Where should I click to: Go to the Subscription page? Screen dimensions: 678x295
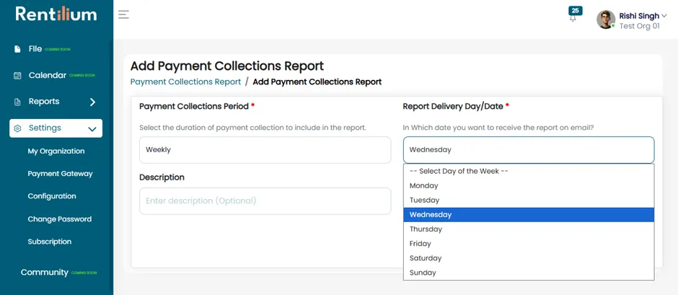point(50,242)
